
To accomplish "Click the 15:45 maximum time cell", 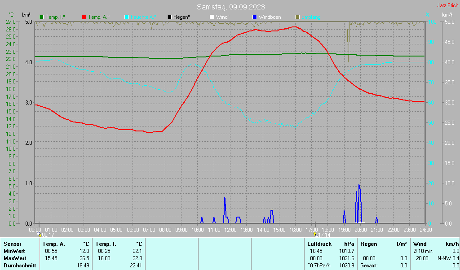I will coord(51,258).
